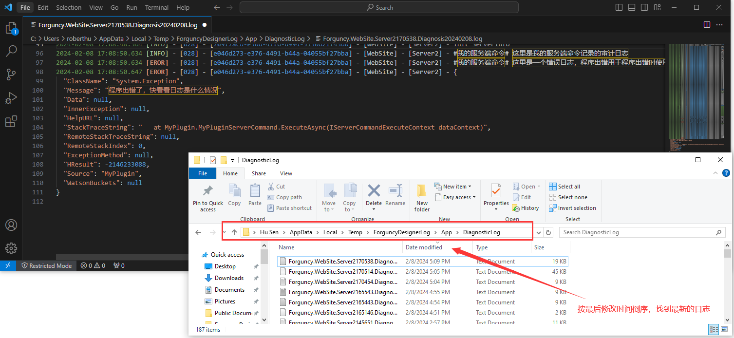Click Invert selection
The height and width of the screenshot is (338, 734).
pyautogui.click(x=572, y=208)
